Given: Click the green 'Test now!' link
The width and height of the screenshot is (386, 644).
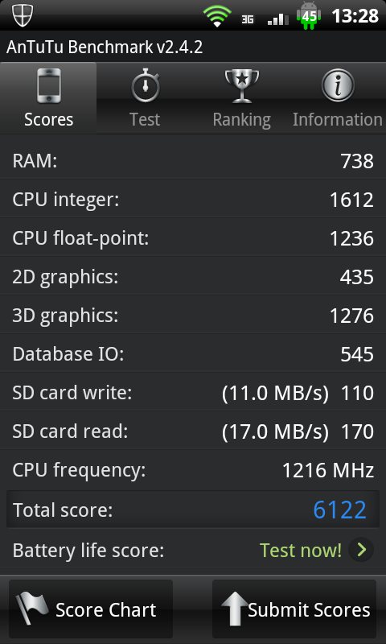Looking at the screenshot, I should pyautogui.click(x=301, y=550).
